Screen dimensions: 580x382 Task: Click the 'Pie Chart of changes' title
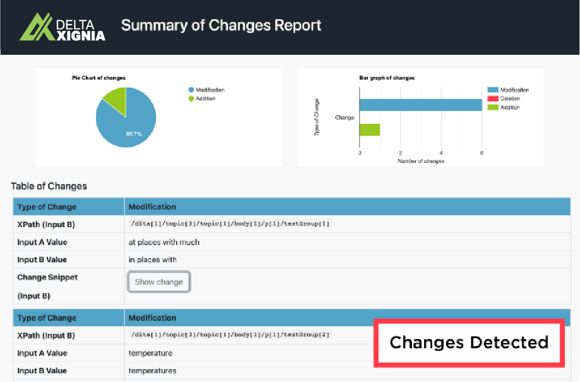tap(99, 78)
